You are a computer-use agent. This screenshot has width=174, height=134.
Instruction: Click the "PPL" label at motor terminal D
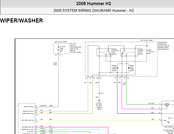(153, 108)
